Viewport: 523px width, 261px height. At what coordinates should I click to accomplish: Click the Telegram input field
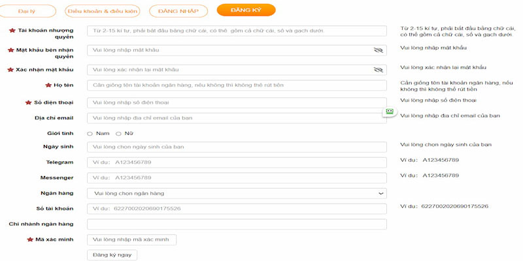tap(237, 162)
